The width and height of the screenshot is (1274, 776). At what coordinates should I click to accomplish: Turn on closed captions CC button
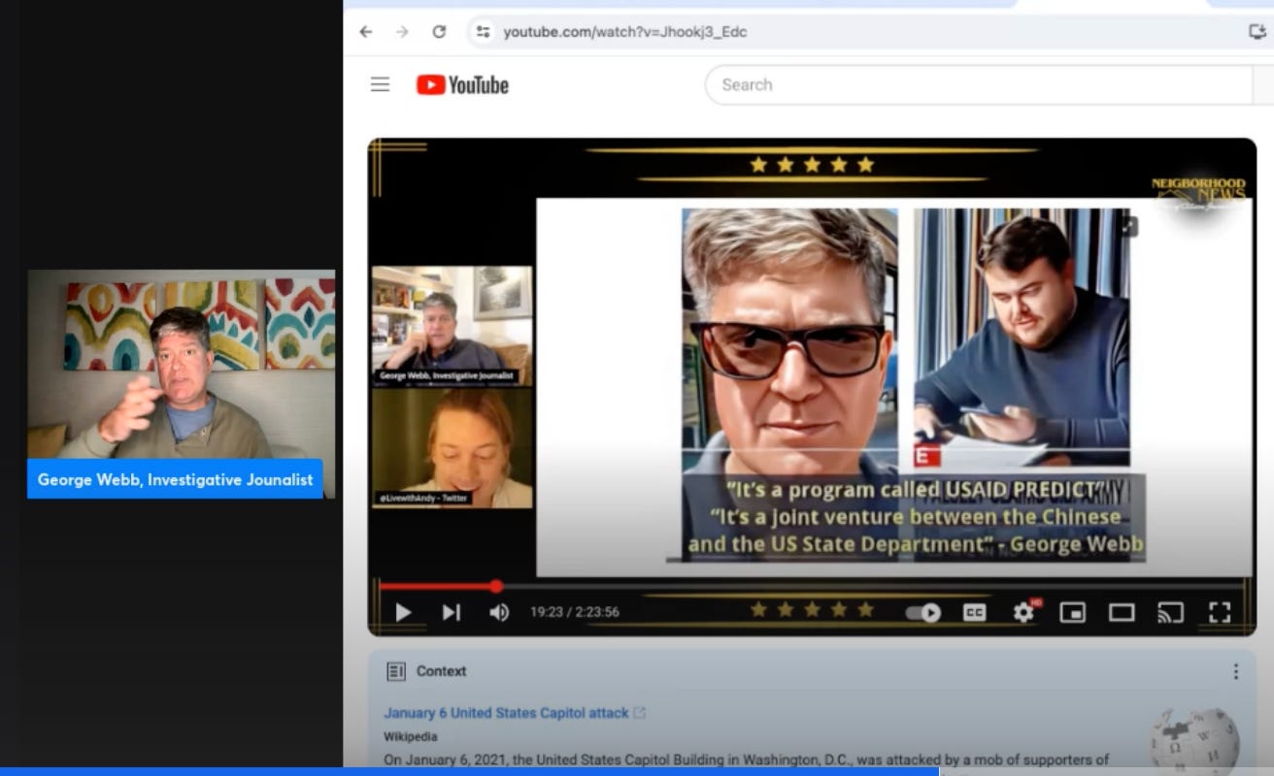click(x=974, y=612)
